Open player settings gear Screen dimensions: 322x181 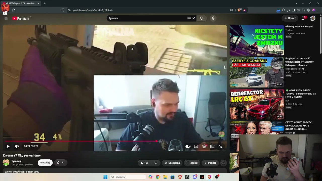[x=204, y=146]
